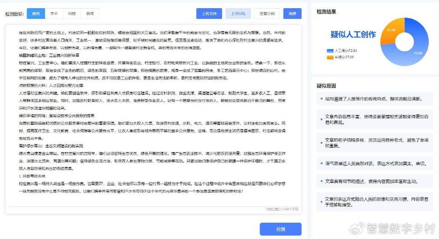The width and height of the screenshot is (439, 239).
Task: Open 查看示例 to view an example
Action: tap(267, 14)
